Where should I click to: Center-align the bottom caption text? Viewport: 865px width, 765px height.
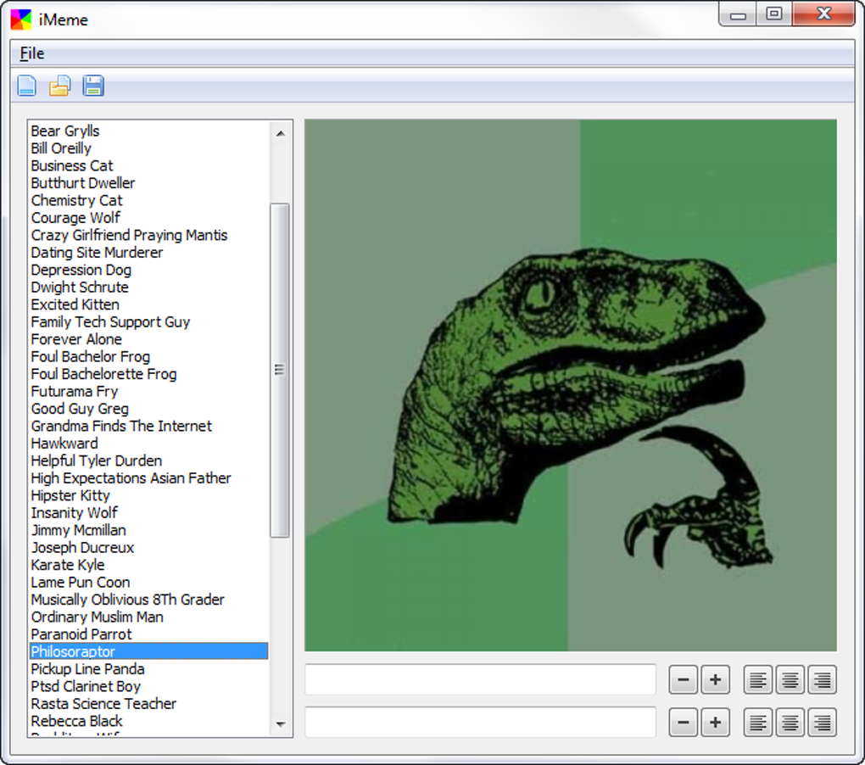point(790,723)
